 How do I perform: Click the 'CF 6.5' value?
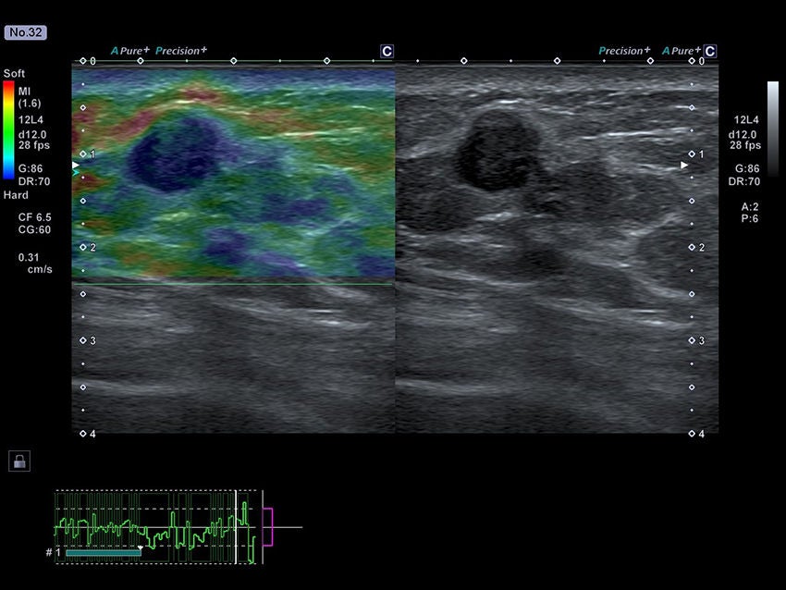pyautogui.click(x=34, y=217)
